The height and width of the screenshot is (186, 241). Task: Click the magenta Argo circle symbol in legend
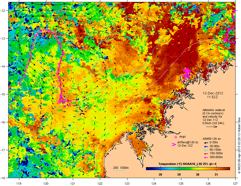[176, 137]
